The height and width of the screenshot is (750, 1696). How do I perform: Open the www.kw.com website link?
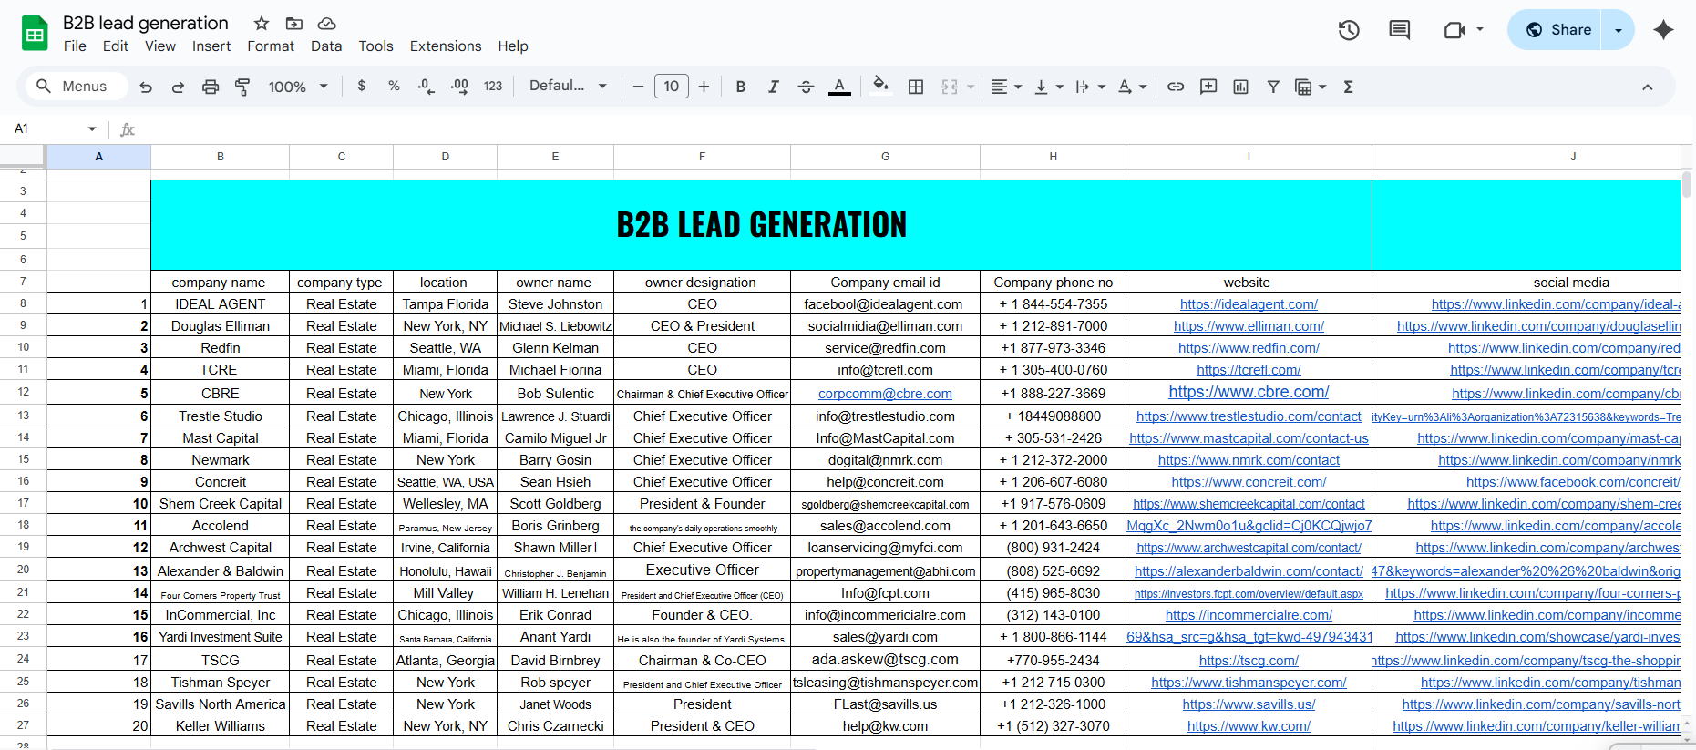click(x=1249, y=726)
